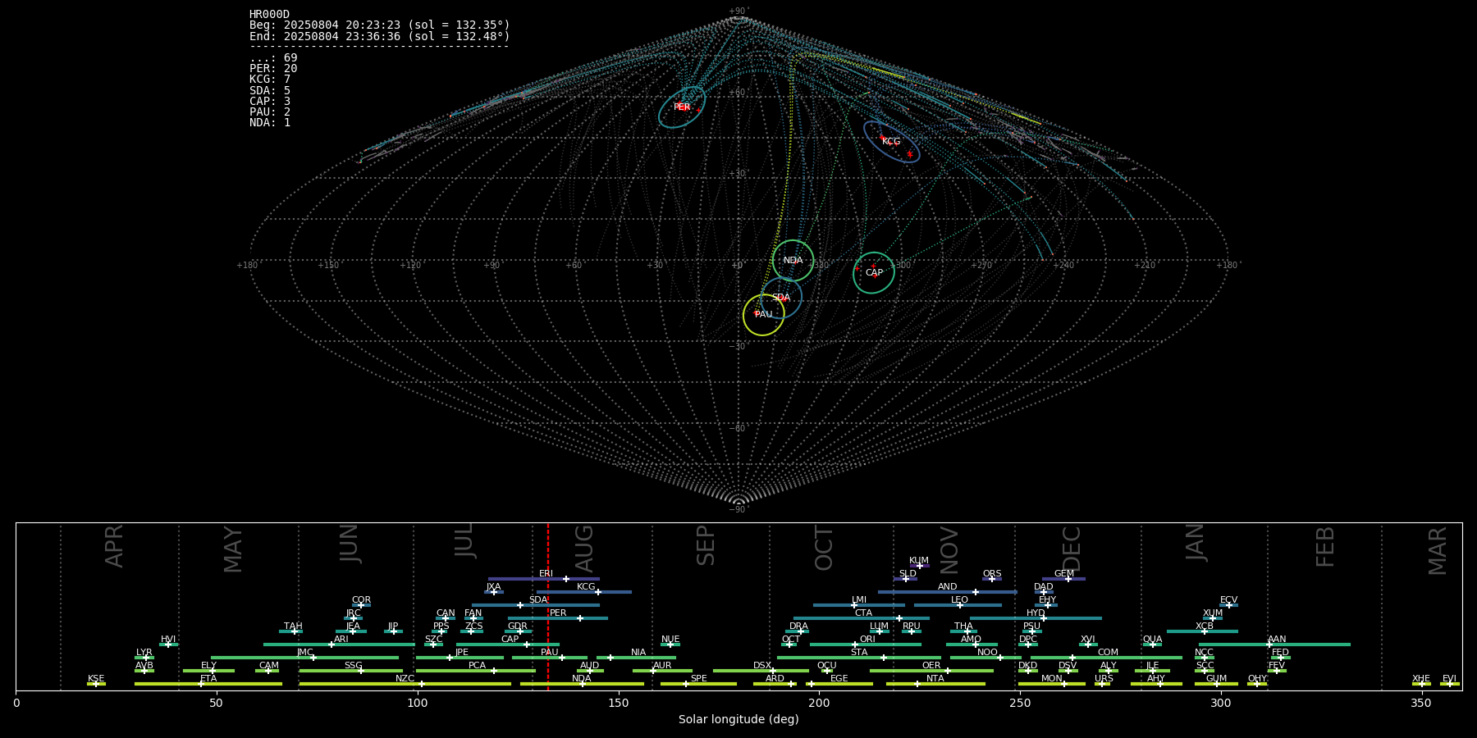This screenshot has width=1477, height=738.
Task: Click the KCG radiant label on sky map
Action: click(891, 142)
